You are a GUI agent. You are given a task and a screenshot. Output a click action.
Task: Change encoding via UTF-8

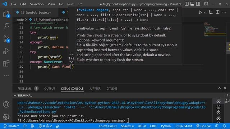(142, 126)
